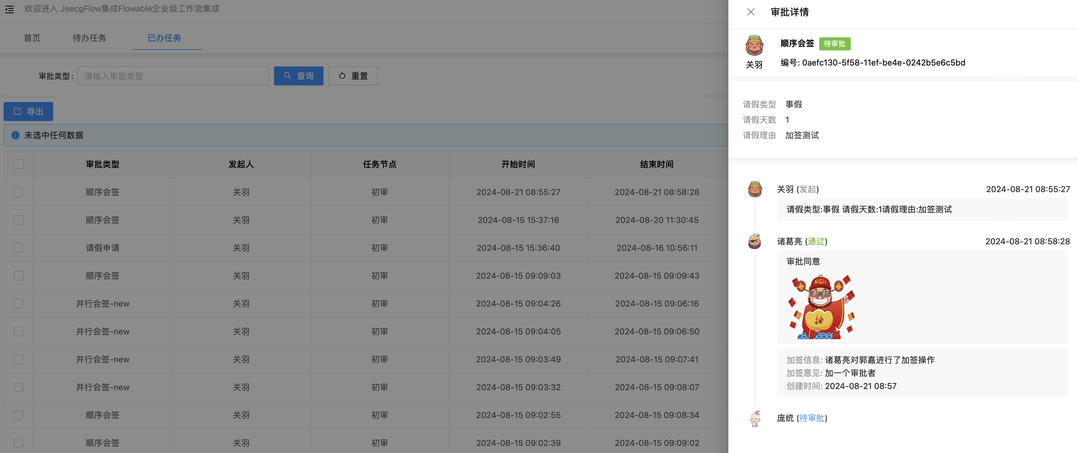Screen dimensions: 1078x453
Task: Toggle the select-all checkbox in table header
Action: click(18, 164)
